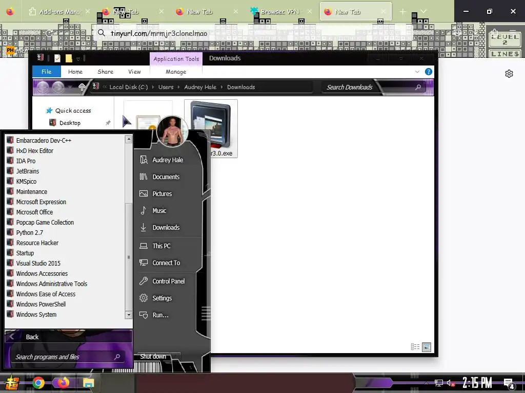Open Windows System program group
The image size is (525, 393).
point(36,315)
